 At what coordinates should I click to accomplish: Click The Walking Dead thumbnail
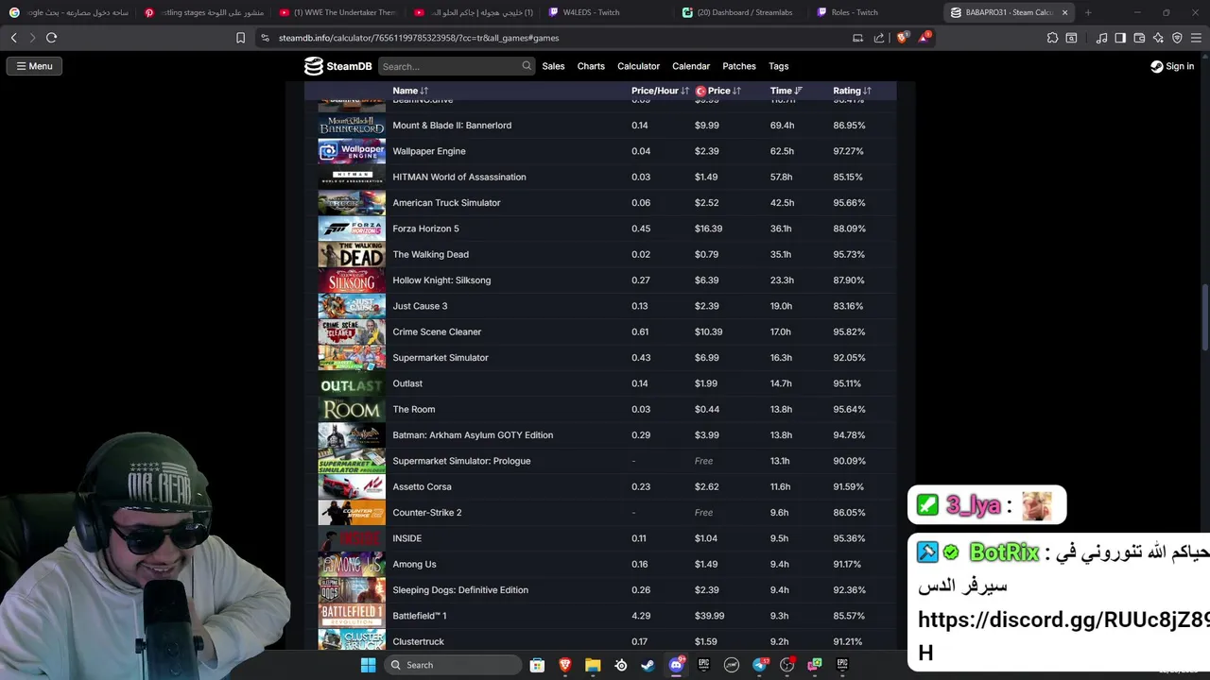[352, 254]
